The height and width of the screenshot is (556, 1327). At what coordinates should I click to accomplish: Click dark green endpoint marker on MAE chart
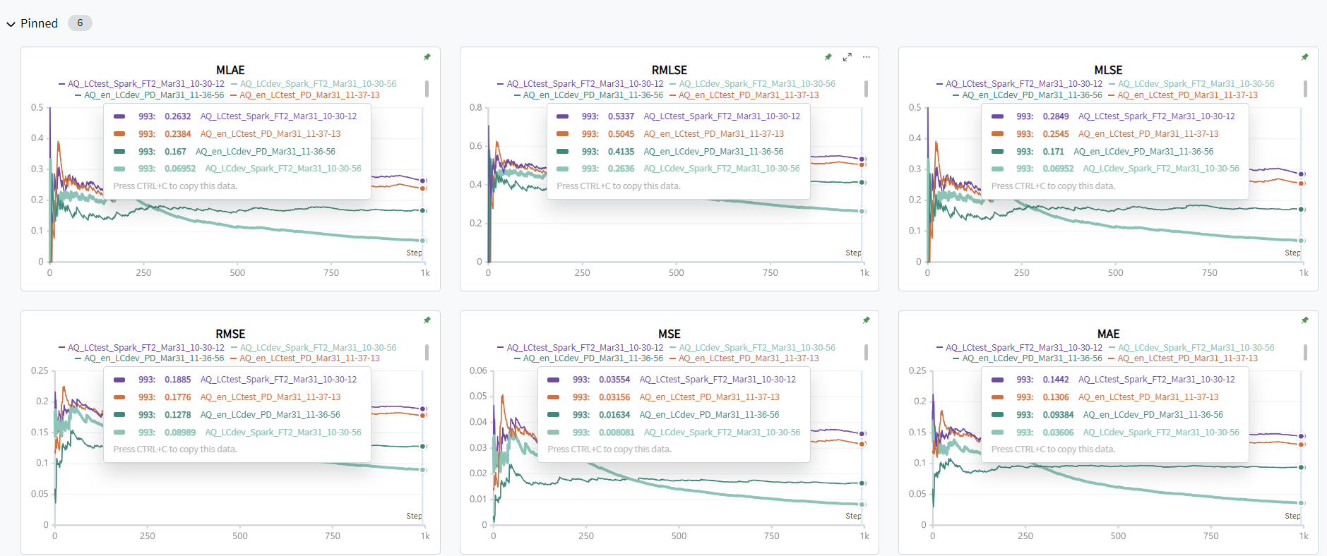click(1302, 467)
